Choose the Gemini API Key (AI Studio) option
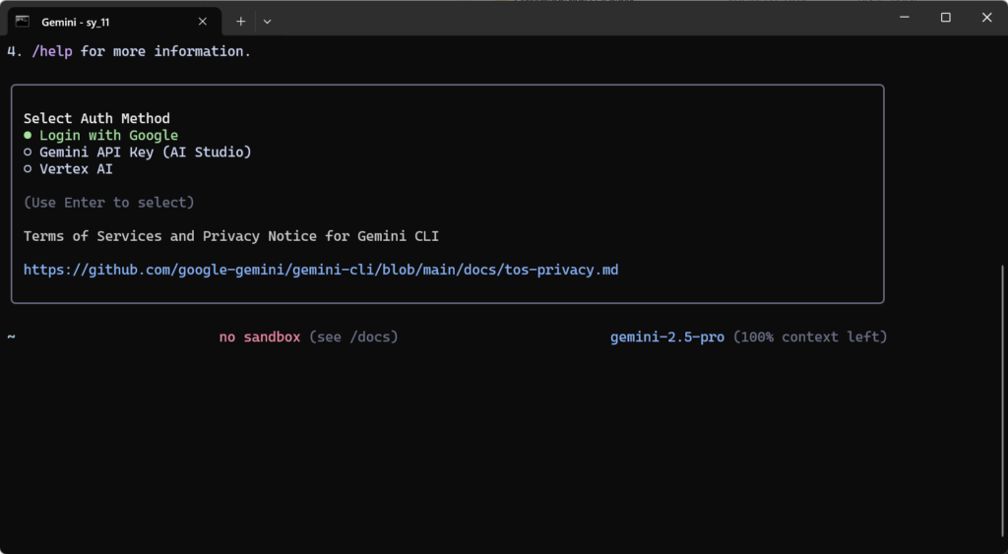The image size is (1008, 554). coord(145,153)
